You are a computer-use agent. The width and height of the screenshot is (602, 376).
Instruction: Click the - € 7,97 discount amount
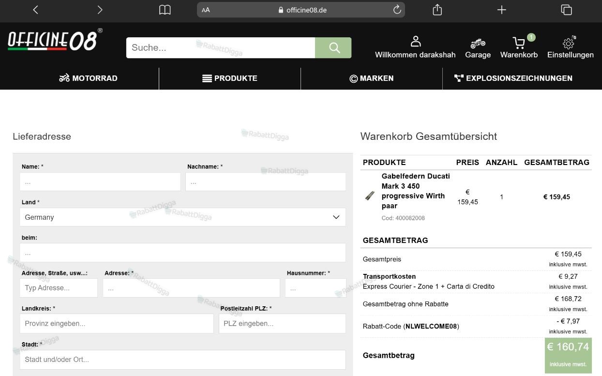point(568,321)
